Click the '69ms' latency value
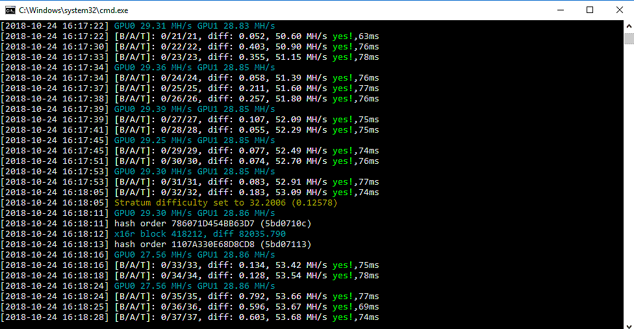Image resolution: width=634 pixels, height=329 pixels. (369, 307)
